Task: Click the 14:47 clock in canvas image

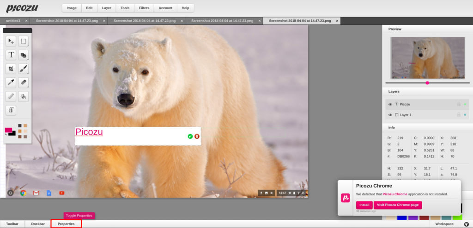Action: pos(282,193)
